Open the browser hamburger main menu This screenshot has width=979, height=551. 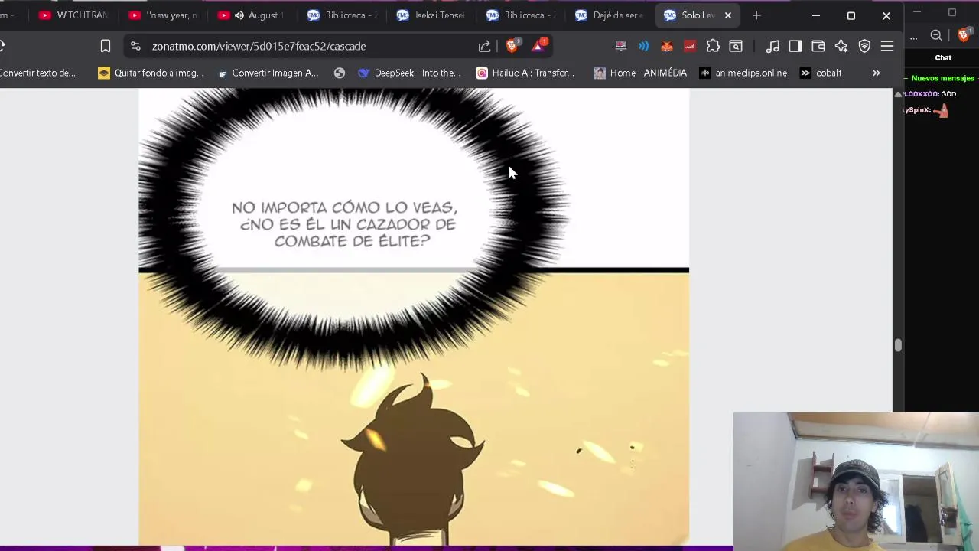(887, 46)
